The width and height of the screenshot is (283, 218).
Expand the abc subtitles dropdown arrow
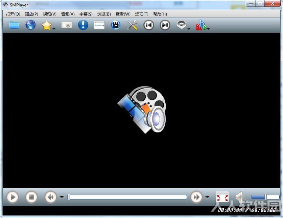pyautogui.click(x=209, y=29)
